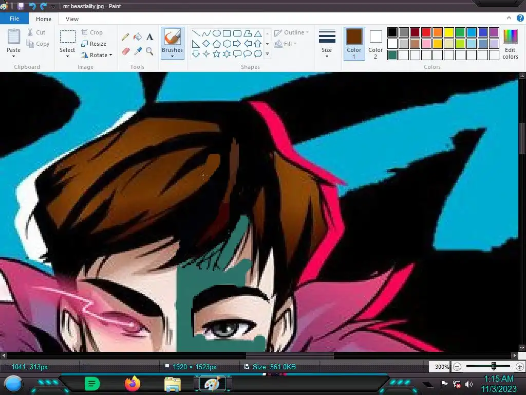The width and height of the screenshot is (526, 395).
Task: Choose the Diamond shape
Action: click(x=206, y=43)
